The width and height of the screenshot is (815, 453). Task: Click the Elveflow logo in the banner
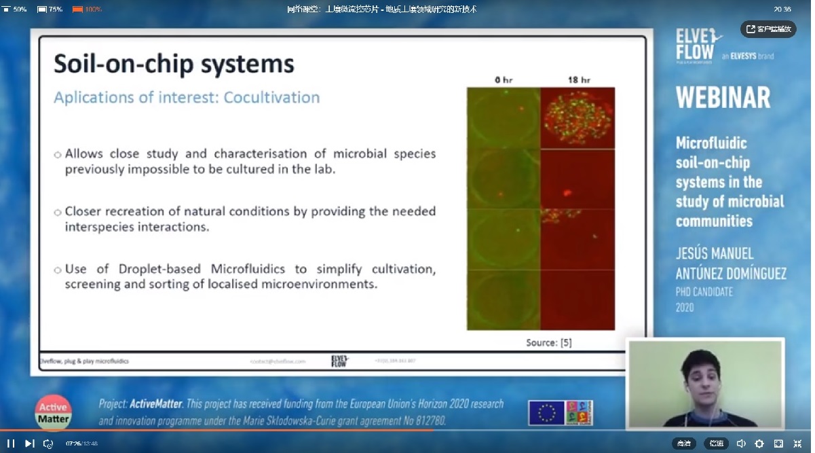695,46
